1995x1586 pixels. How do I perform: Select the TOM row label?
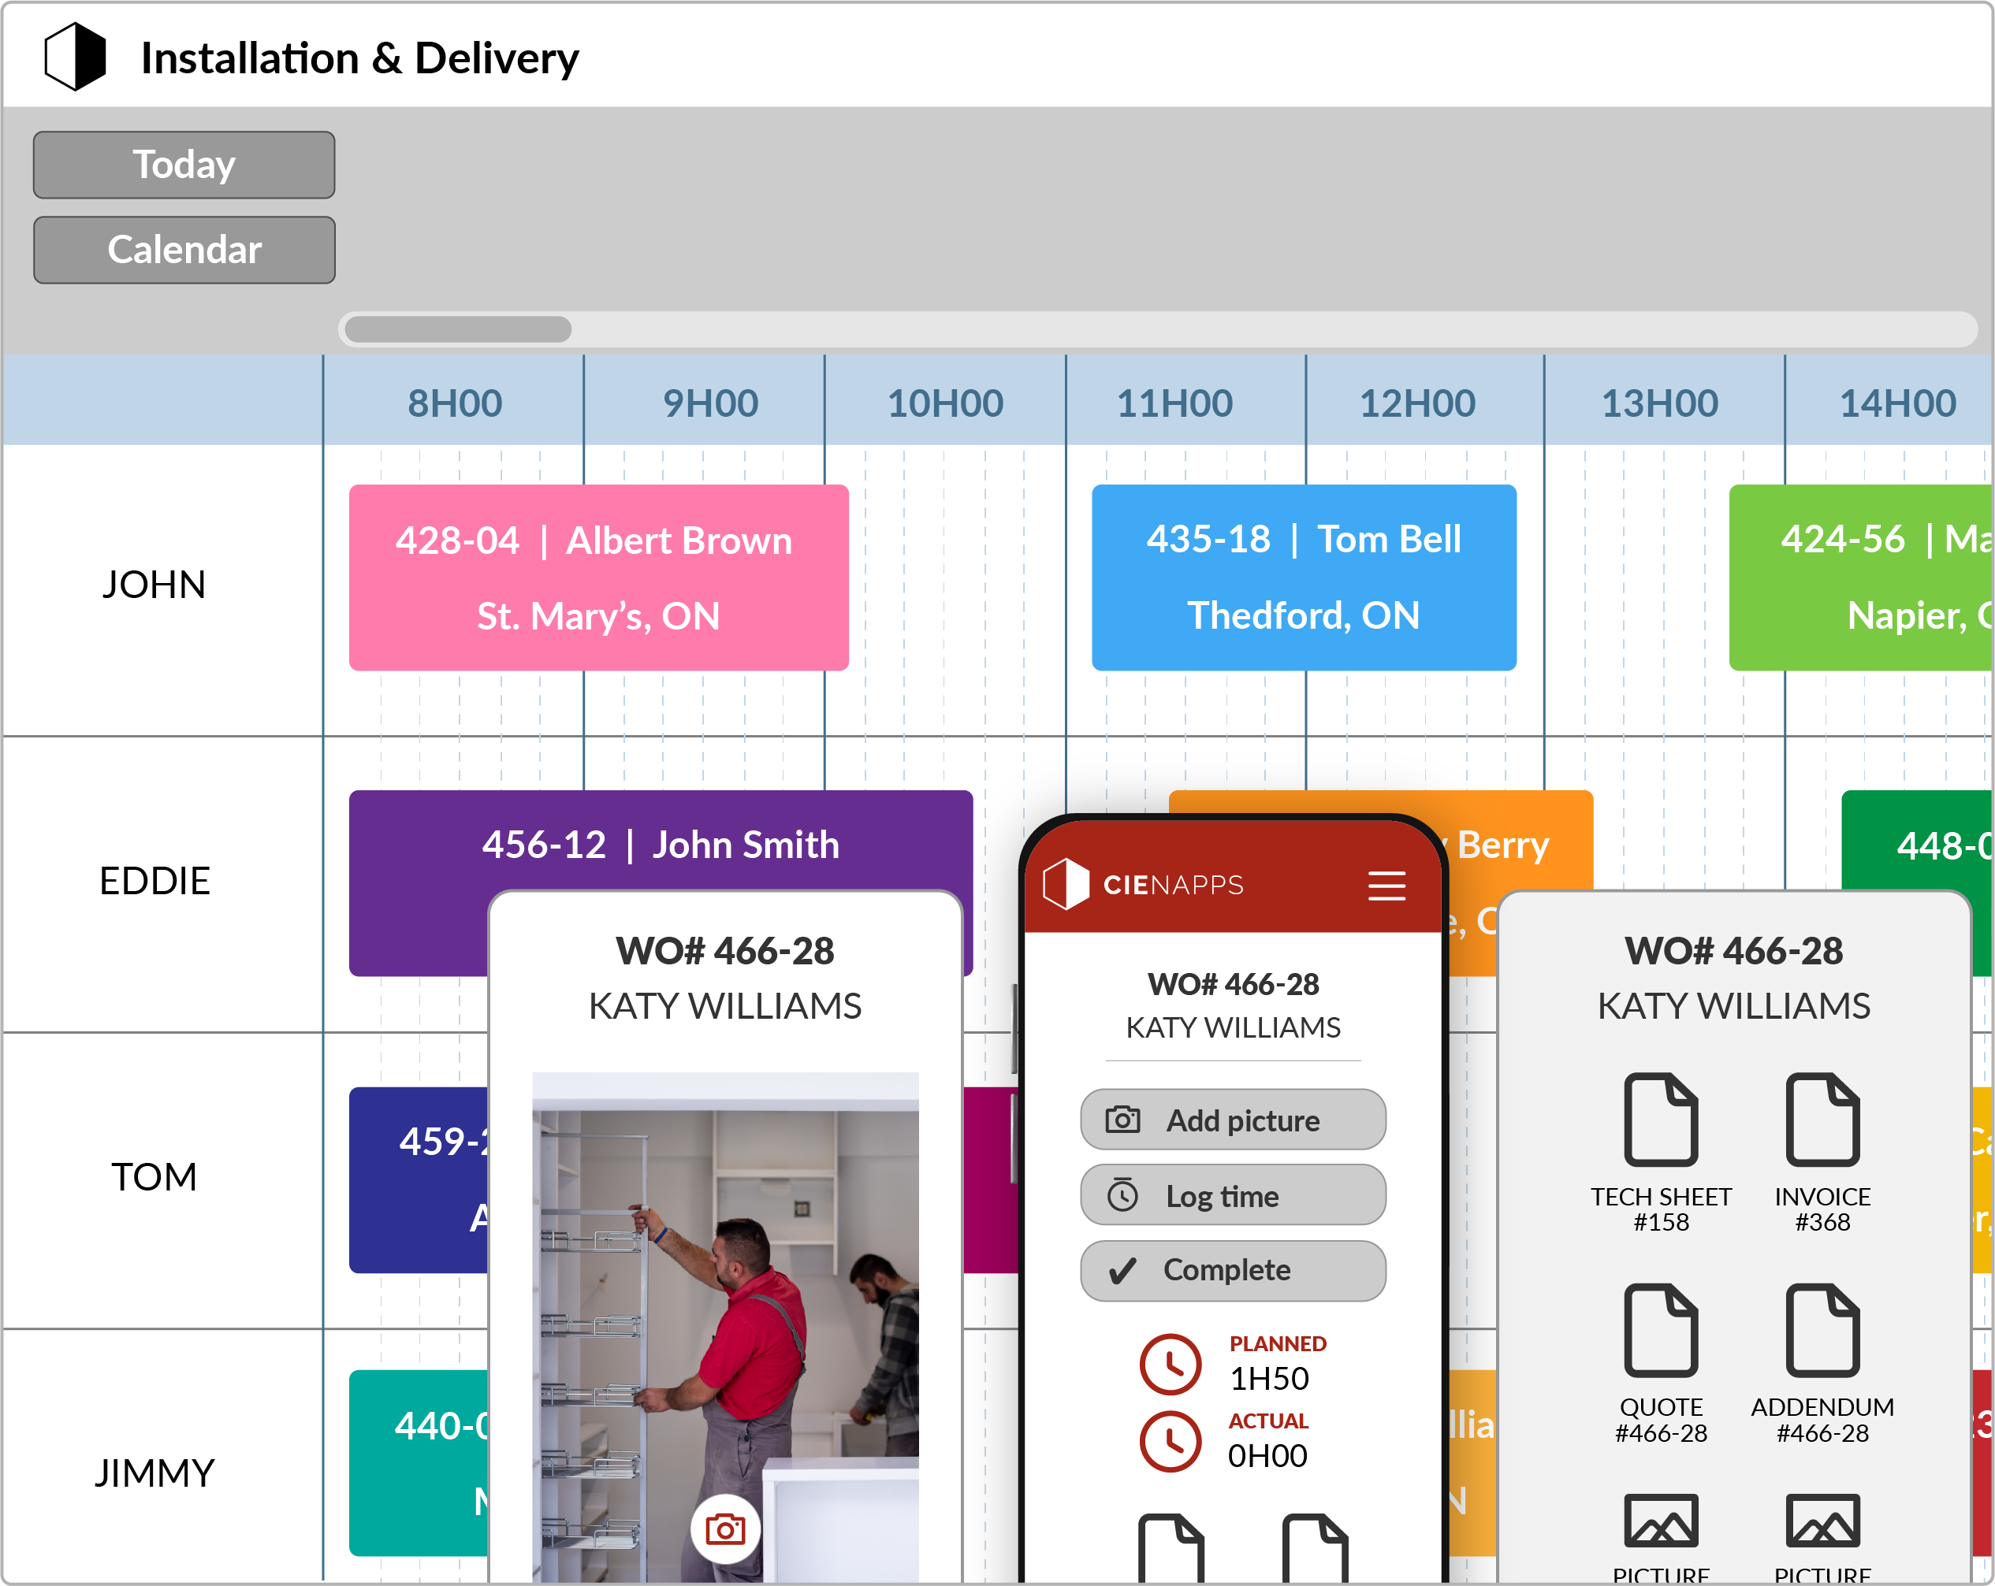pyautogui.click(x=154, y=1176)
